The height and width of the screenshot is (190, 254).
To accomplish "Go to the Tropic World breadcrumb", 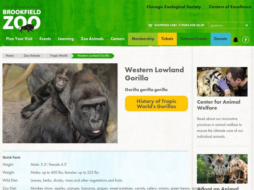I will click(58, 56).
